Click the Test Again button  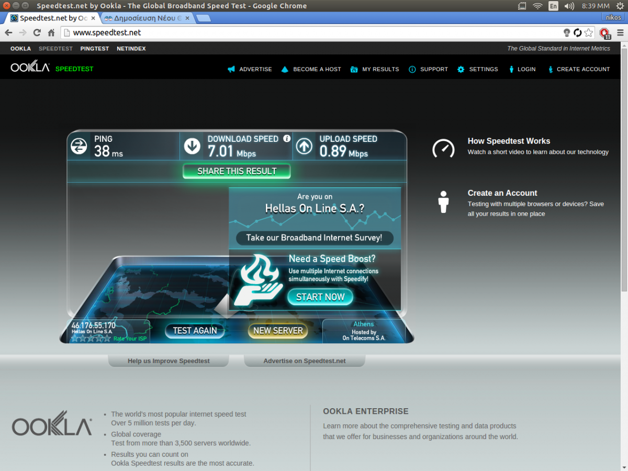click(x=195, y=331)
